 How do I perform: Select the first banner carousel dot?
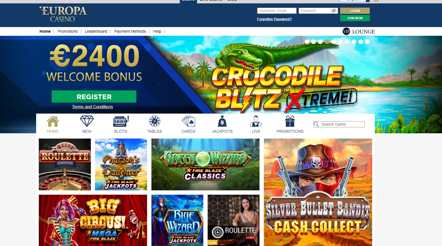pos(307,42)
